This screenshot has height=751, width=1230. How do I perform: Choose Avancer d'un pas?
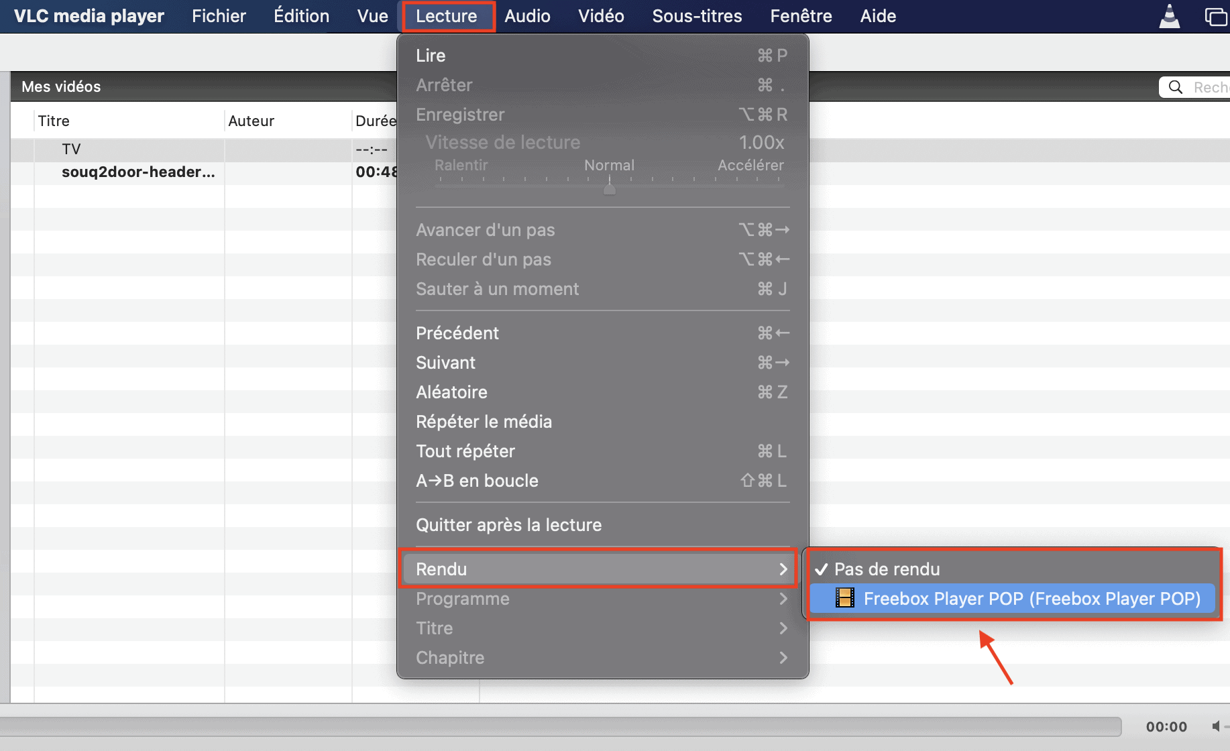tap(602, 230)
